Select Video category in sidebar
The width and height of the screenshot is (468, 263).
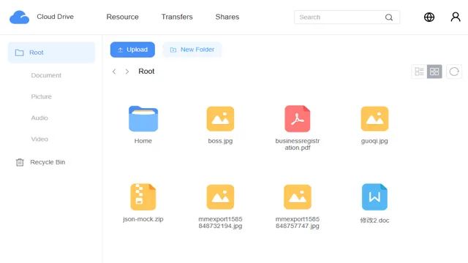point(39,140)
